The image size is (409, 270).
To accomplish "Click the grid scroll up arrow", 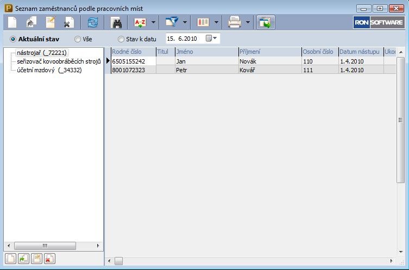I will click(401, 52).
